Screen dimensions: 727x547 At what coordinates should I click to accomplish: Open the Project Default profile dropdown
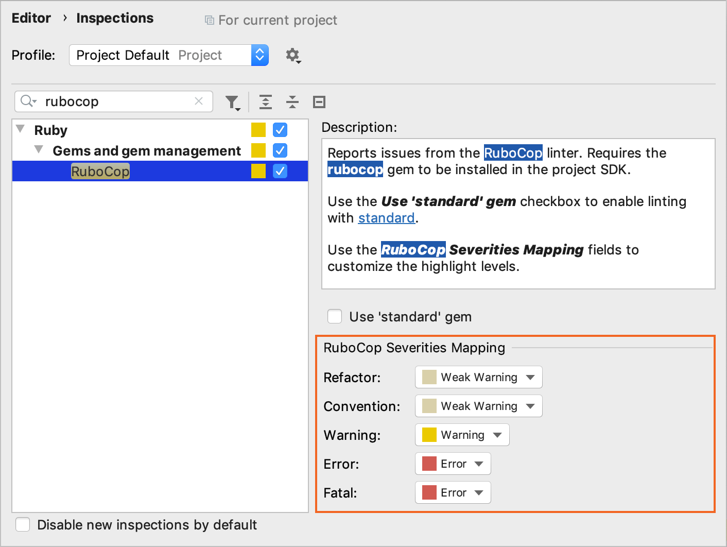(259, 55)
